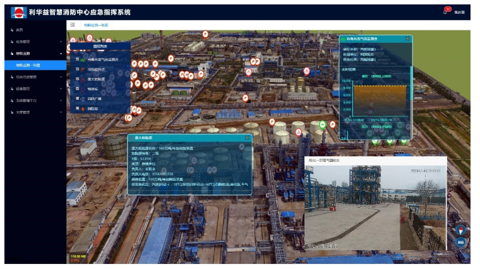Click the FPS readout at map corner

(x=79, y=258)
